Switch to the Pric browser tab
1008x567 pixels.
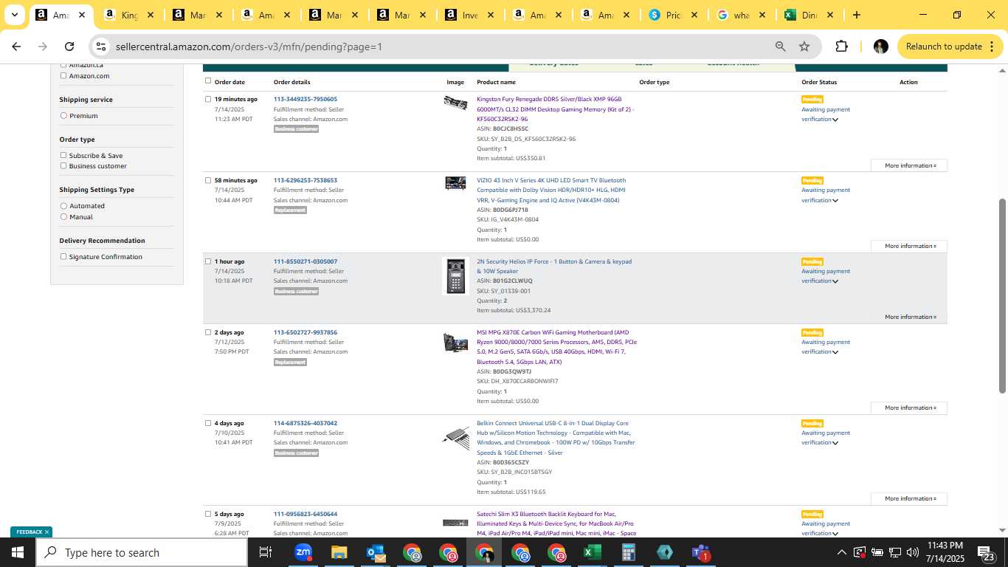pyautogui.click(x=673, y=15)
